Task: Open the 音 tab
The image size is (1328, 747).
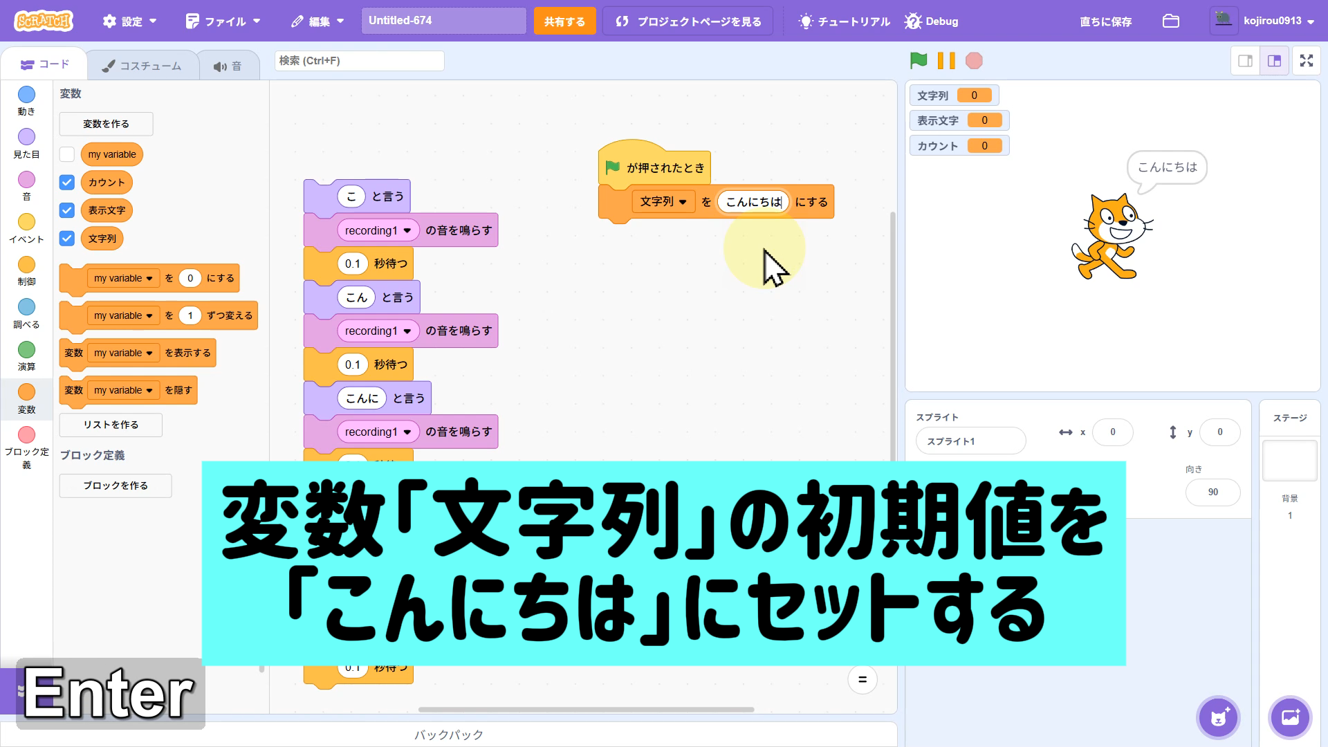Action: (228, 66)
